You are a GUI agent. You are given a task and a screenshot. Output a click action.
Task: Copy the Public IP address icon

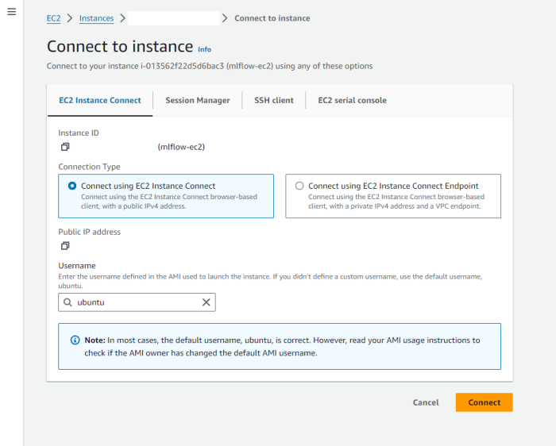(x=65, y=245)
